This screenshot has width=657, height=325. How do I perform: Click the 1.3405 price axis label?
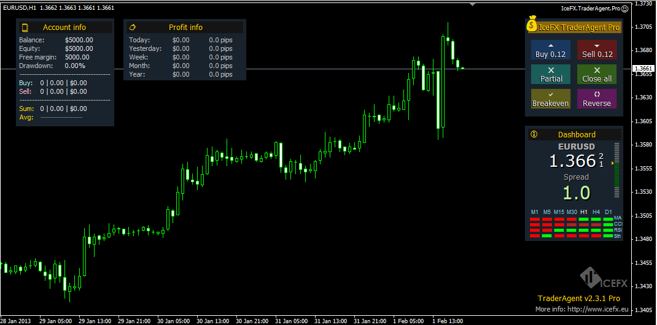pos(645,310)
